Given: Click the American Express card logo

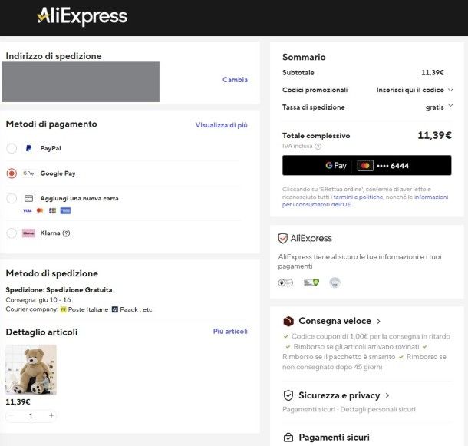Looking at the screenshot, I should [65, 211].
